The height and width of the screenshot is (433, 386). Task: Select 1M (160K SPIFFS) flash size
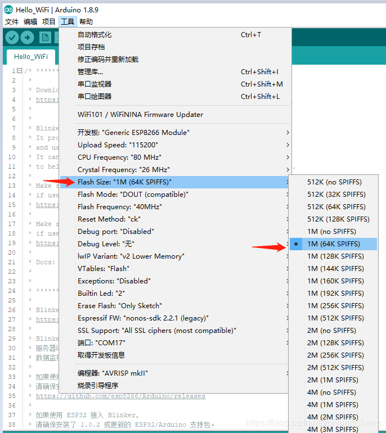[x=334, y=281]
